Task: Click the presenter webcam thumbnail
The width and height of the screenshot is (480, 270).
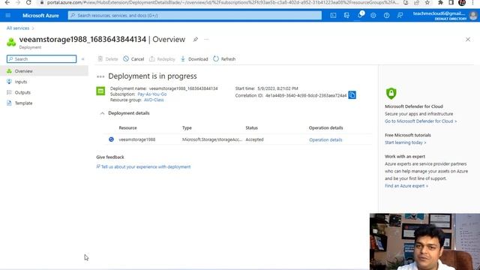Action: [x=424, y=241]
